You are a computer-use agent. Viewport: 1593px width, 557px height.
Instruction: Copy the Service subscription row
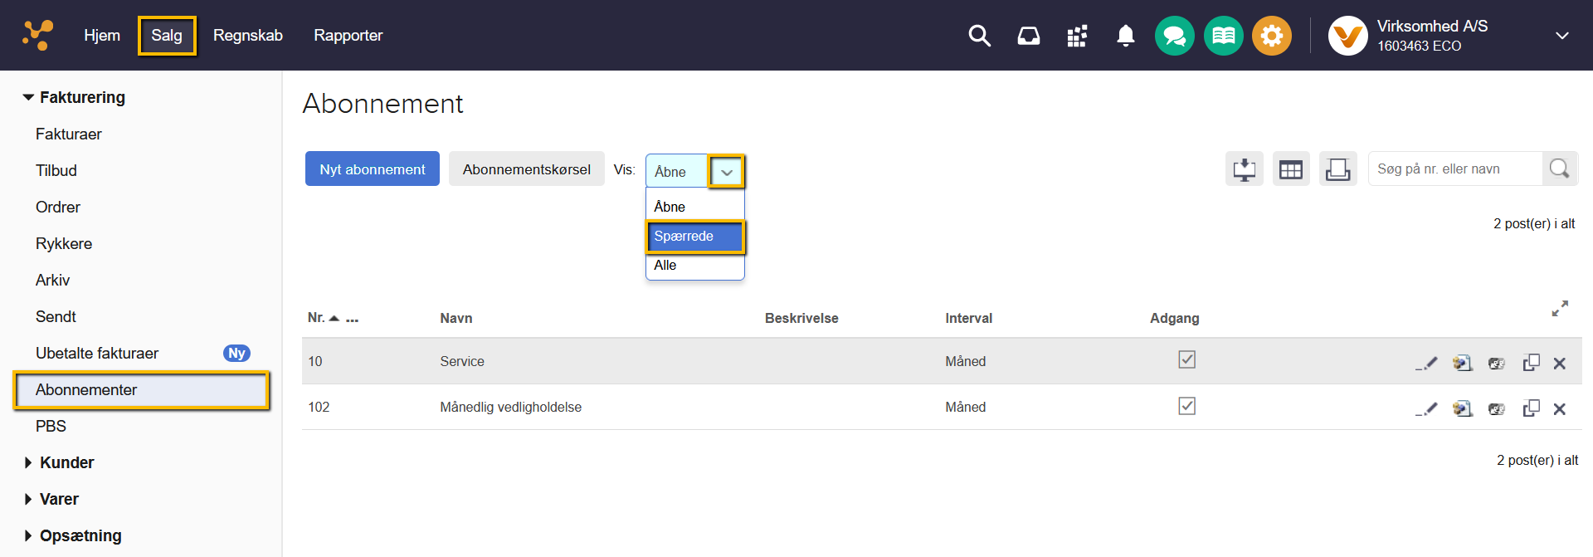(x=1531, y=363)
